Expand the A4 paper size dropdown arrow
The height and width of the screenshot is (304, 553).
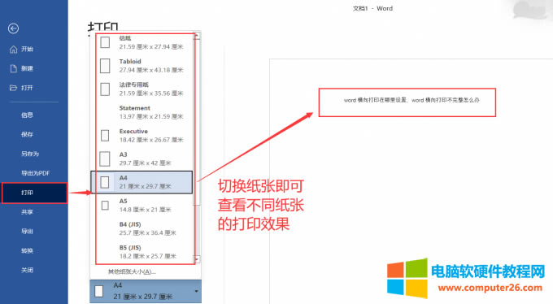point(196,291)
